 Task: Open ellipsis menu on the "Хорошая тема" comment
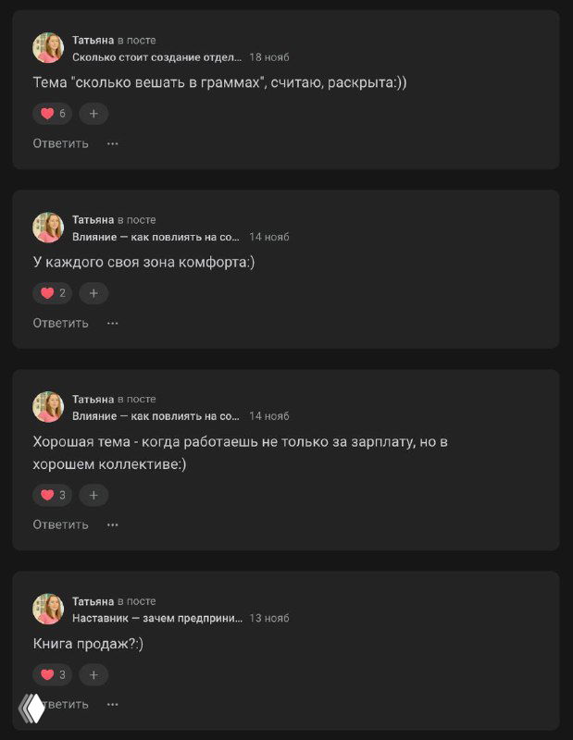[112, 524]
